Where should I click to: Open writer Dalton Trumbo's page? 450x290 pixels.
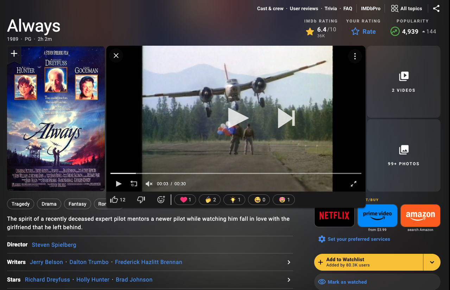click(x=89, y=262)
